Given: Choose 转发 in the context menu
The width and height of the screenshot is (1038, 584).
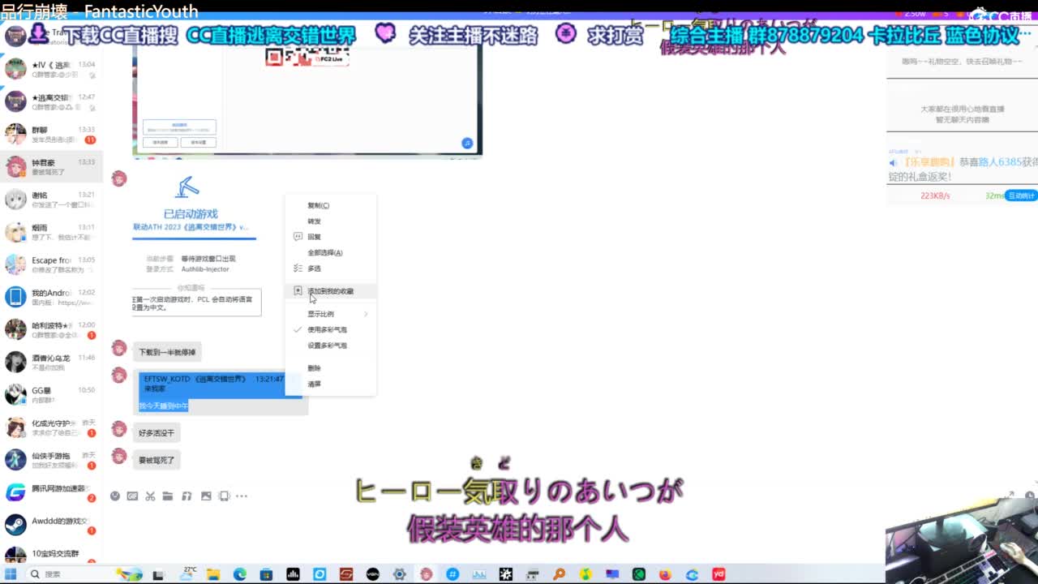Looking at the screenshot, I should click(331, 221).
